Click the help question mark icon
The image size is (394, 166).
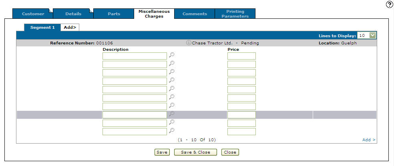pos(389,4)
